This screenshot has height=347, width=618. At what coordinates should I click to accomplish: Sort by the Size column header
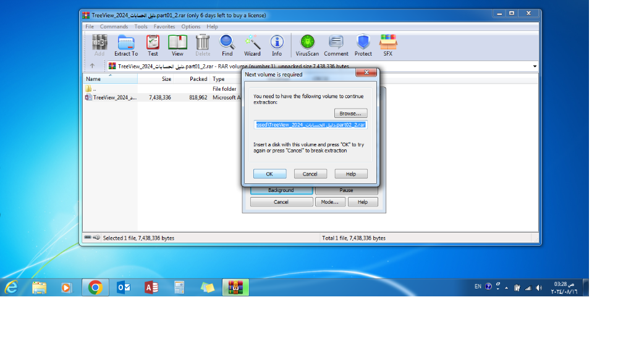[156, 79]
